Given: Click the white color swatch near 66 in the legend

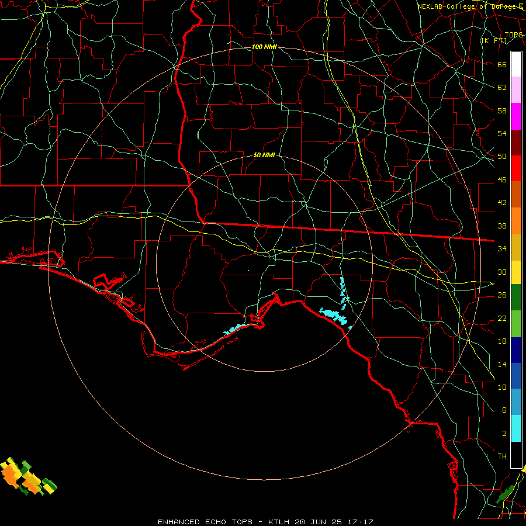Looking at the screenshot, I should (516, 64).
